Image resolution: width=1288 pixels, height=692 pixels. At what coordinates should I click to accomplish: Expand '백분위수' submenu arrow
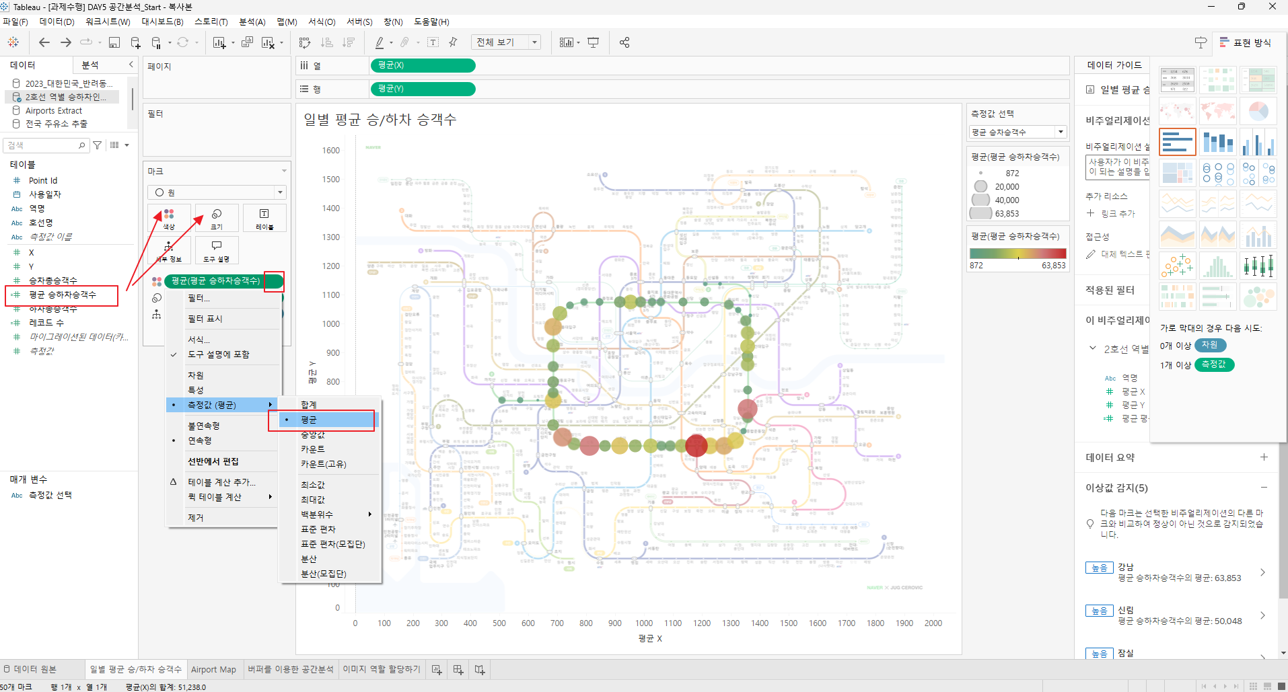click(x=370, y=514)
